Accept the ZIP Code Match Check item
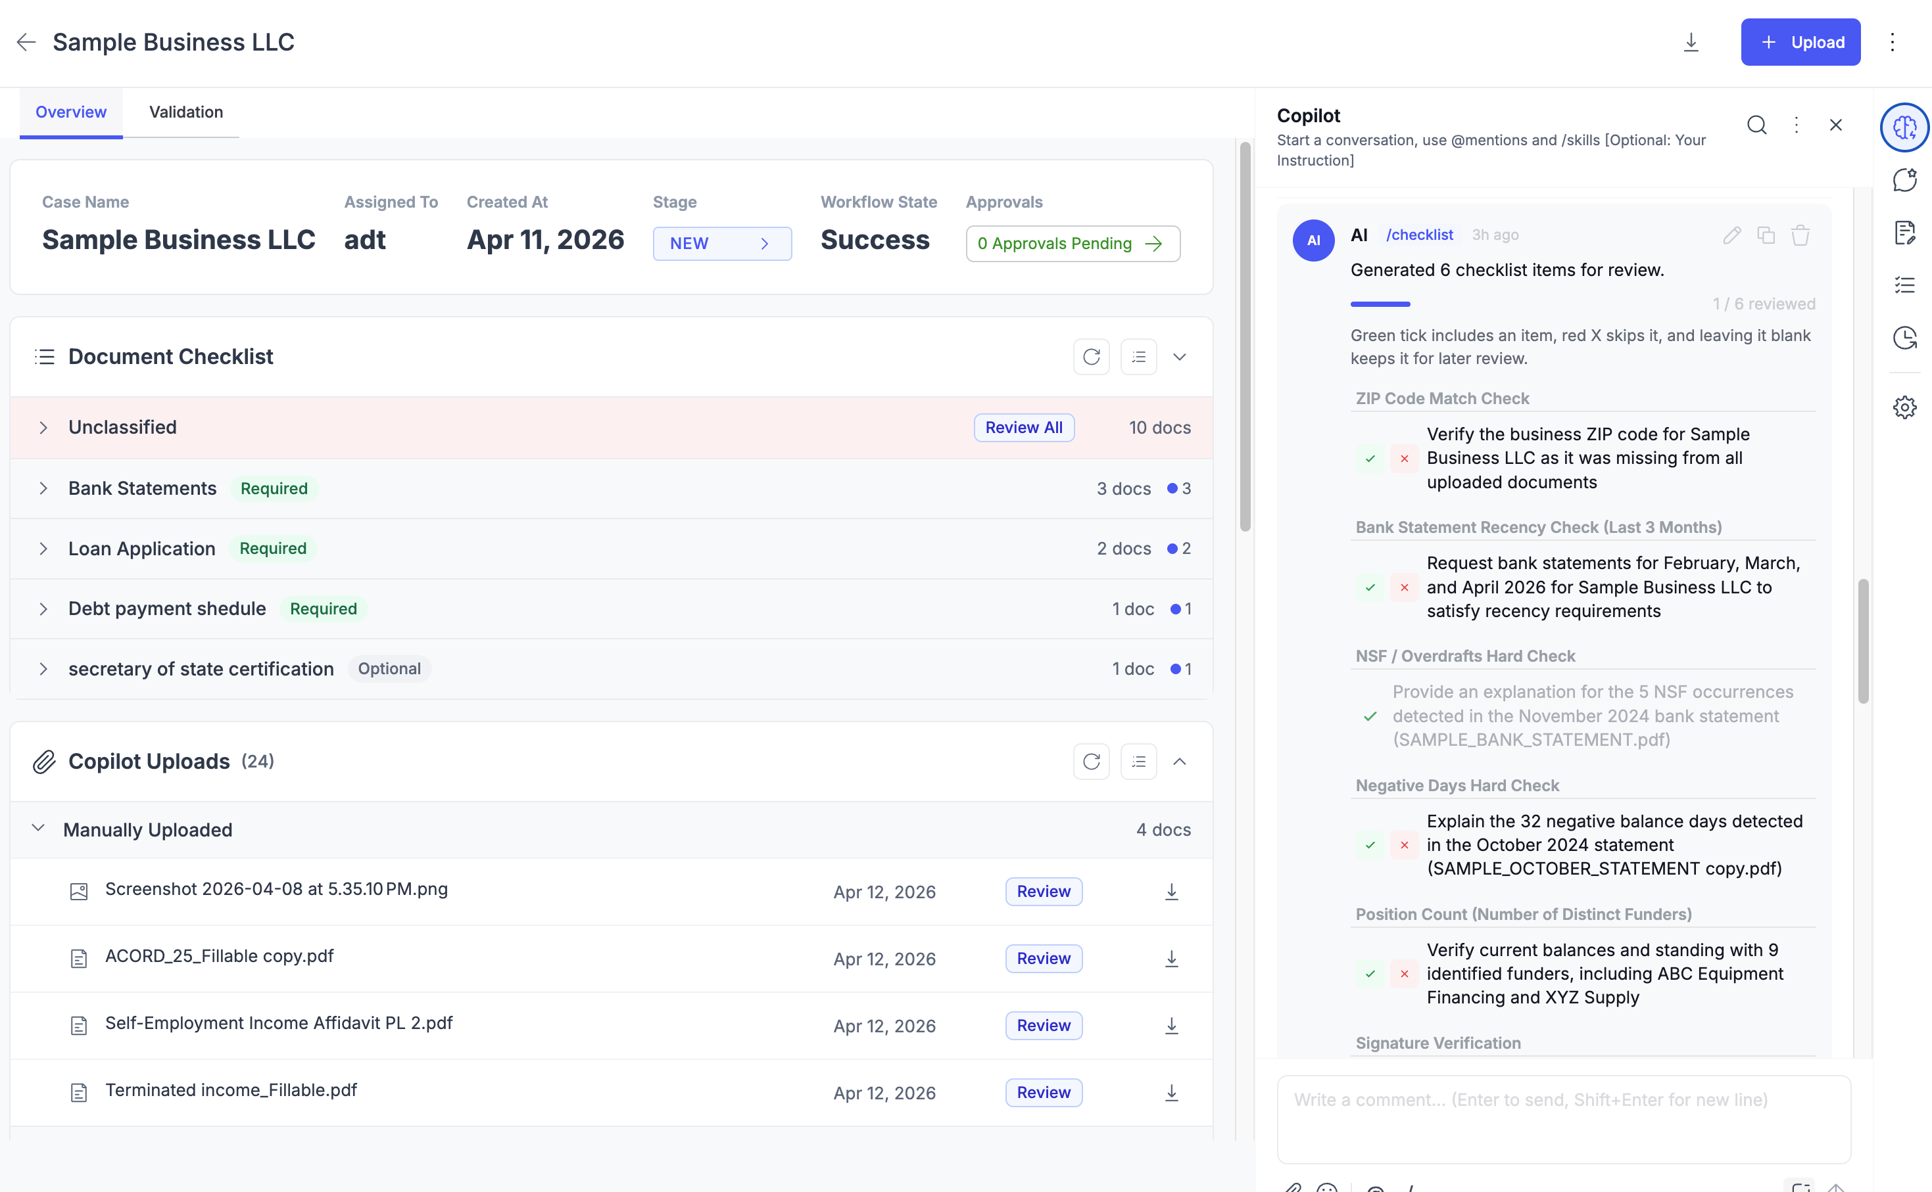1932x1192 pixels. point(1370,459)
